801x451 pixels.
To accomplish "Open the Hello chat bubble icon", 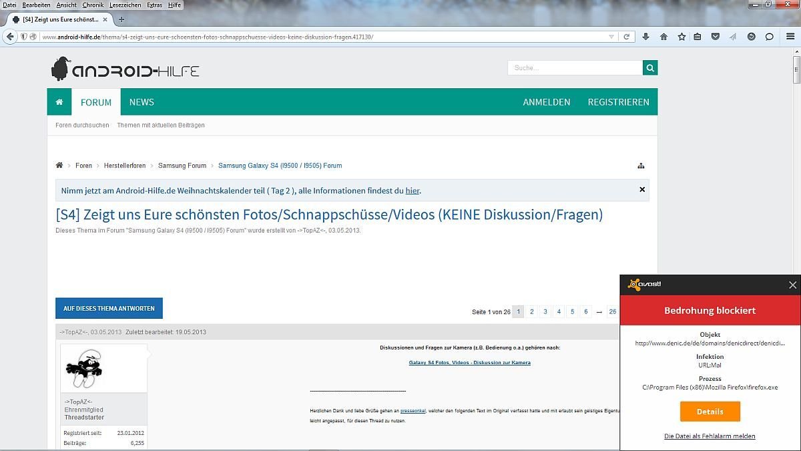I will pos(769,37).
